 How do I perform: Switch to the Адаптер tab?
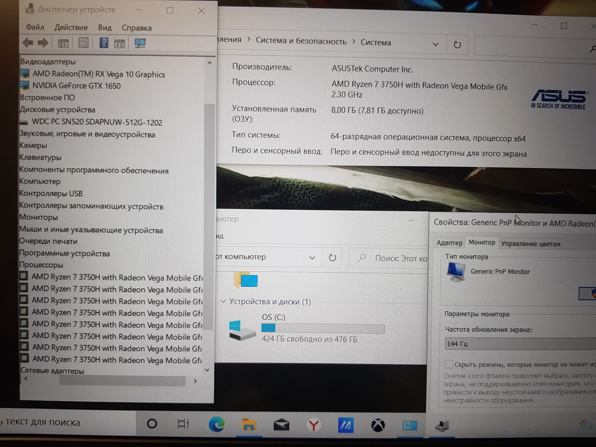click(x=449, y=243)
